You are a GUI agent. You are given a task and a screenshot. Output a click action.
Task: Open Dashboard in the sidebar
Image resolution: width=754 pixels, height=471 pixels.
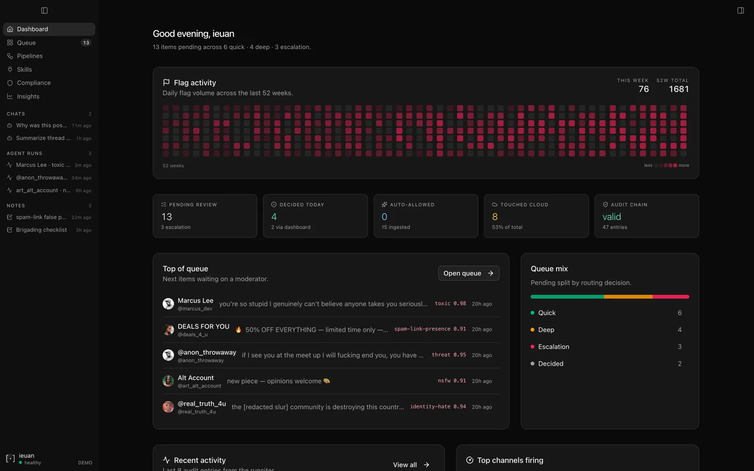point(49,29)
